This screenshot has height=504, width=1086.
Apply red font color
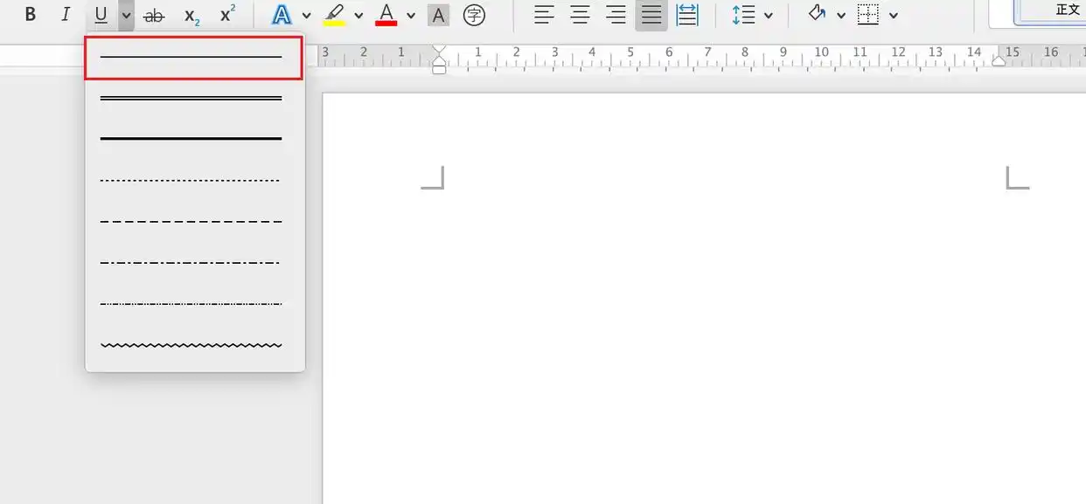pos(386,15)
